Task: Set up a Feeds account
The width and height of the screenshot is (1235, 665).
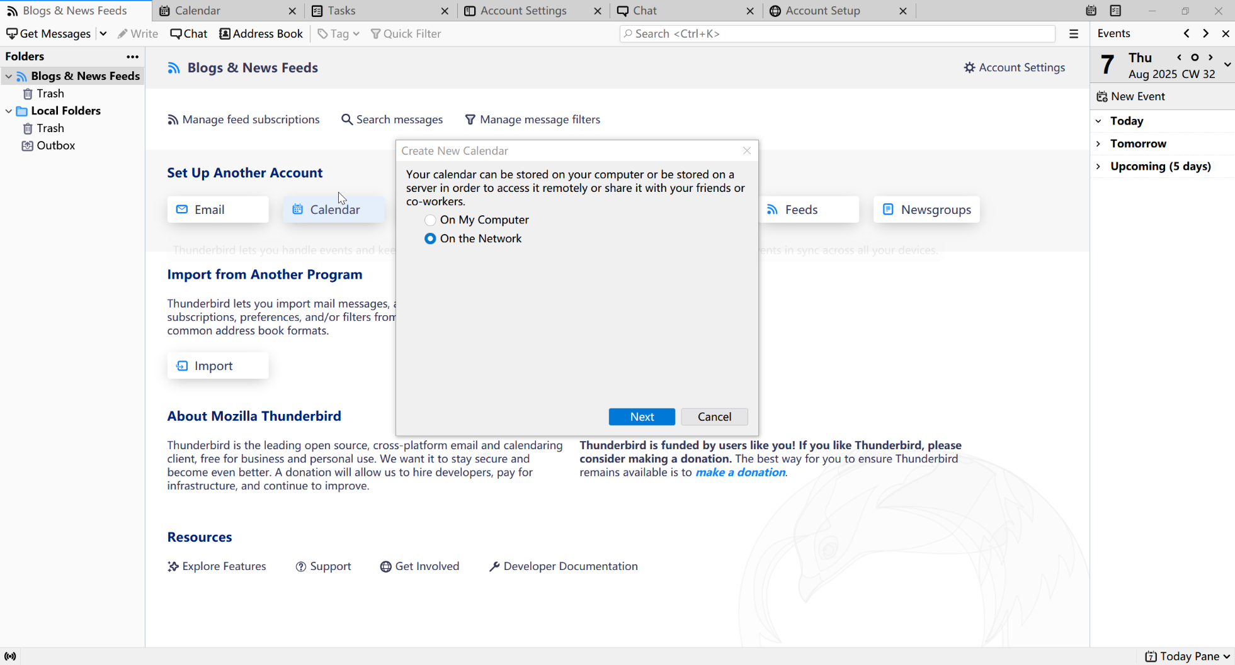Action: (x=809, y=210)
